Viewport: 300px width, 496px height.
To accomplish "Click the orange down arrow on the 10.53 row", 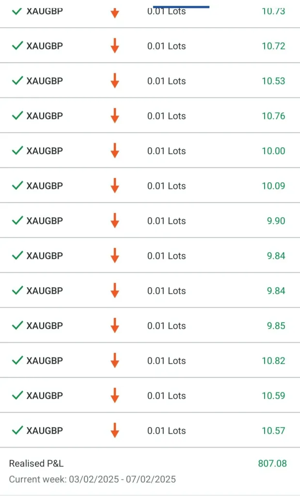I will [115, 80].
